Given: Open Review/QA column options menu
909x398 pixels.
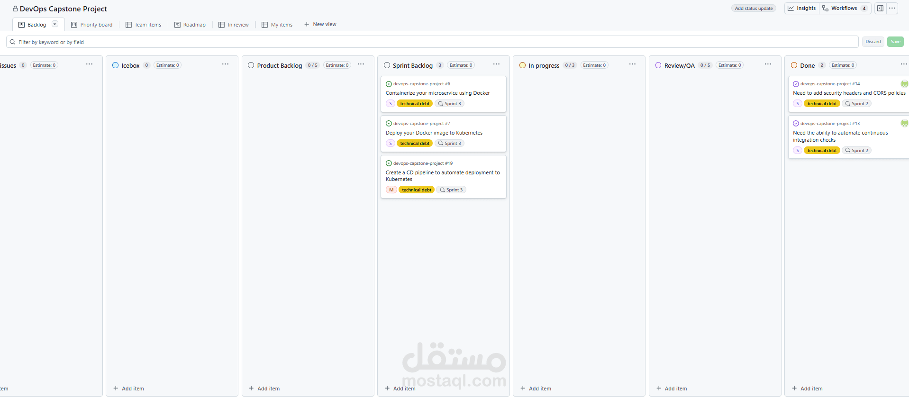Looking at the screenshot, I should coord(768,64).
